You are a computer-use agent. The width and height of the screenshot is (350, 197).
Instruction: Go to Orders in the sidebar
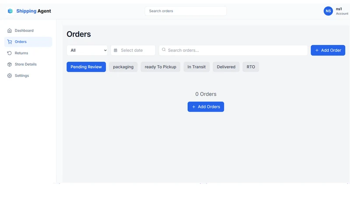pyautogui.click(x=28, y=42)
